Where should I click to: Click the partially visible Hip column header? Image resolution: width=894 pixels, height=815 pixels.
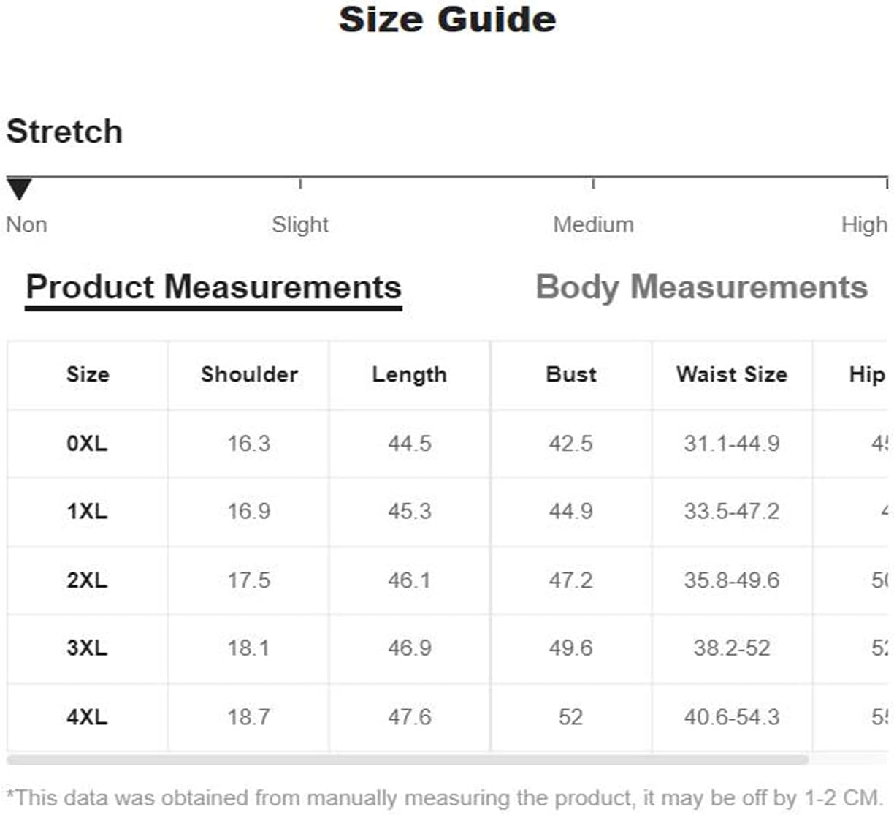(x=867, y=375)
